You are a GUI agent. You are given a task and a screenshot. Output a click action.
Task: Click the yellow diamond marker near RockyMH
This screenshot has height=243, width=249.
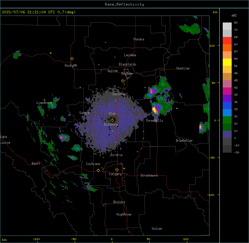(x=72, y=59)
